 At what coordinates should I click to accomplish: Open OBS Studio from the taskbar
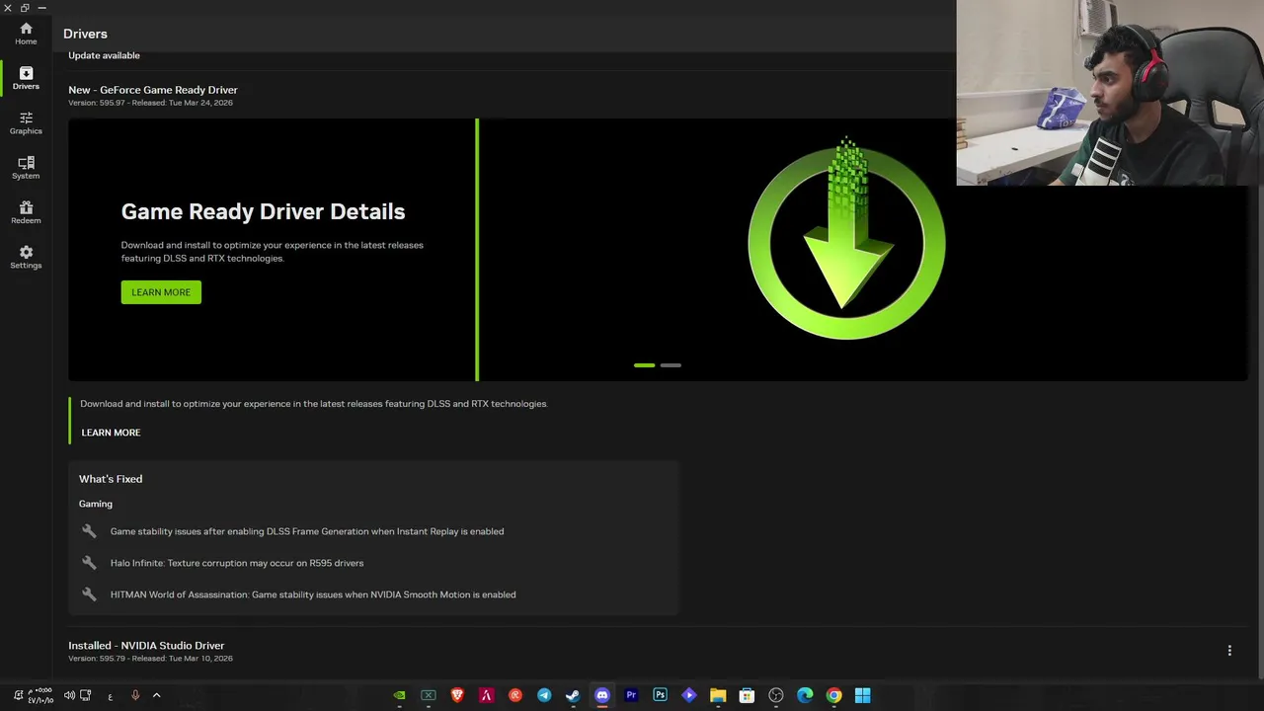click(x=776, y=695)
